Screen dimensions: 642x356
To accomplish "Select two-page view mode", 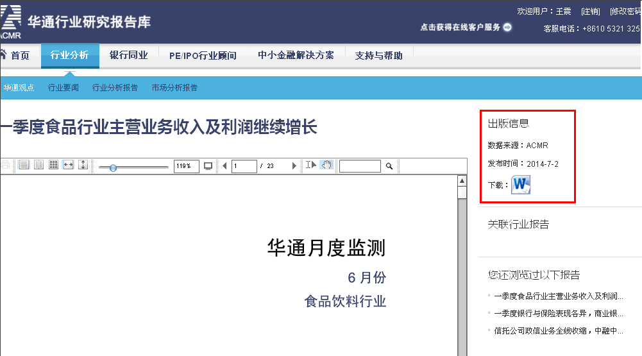I will (x=39, y=165).
